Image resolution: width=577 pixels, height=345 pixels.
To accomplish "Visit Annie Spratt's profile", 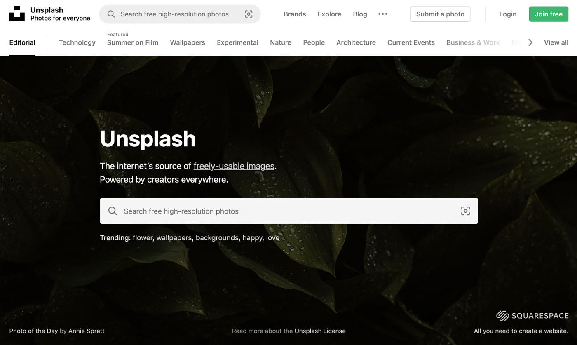I will [87, 331].
